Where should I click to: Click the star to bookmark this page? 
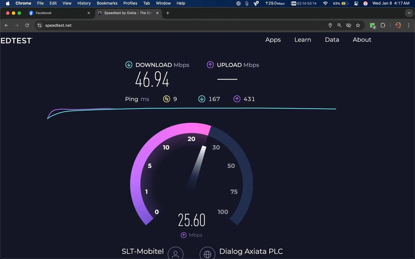[x=358, y=25]
